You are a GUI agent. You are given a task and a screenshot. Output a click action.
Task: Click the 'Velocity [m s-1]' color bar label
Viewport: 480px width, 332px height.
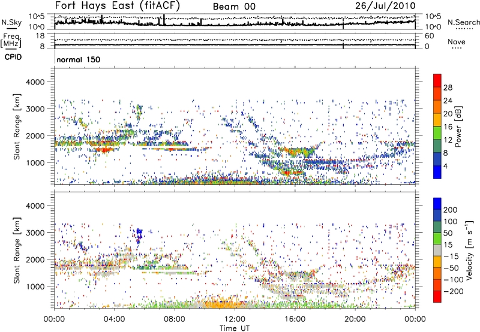pyautogui.click(x=469, y=250)
